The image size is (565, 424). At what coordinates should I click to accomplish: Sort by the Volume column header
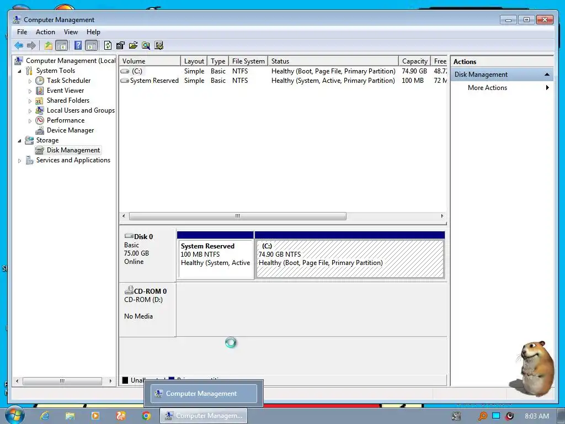pyautogui.click(x=150, y=61)
